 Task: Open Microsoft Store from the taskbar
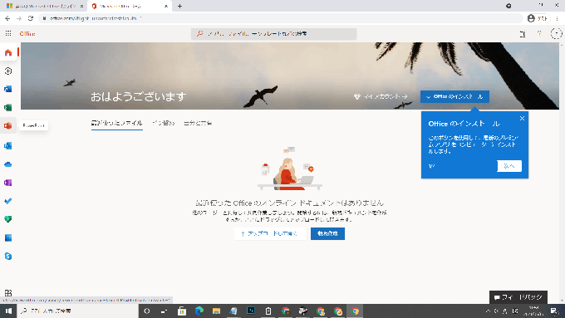(182, 311)
